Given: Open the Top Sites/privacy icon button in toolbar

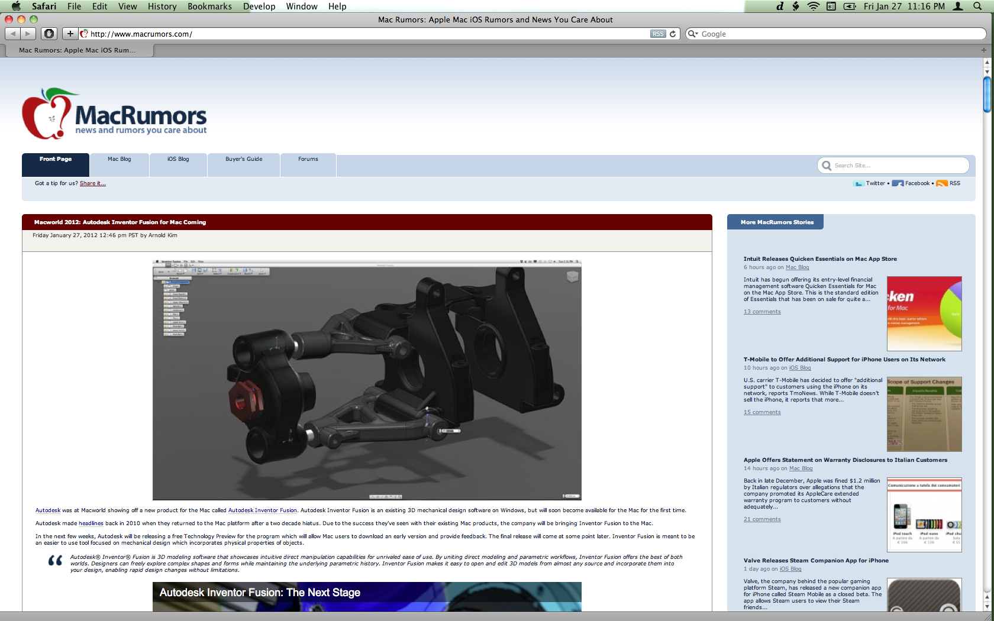Looking at the screenshot, I should [49, 34].
